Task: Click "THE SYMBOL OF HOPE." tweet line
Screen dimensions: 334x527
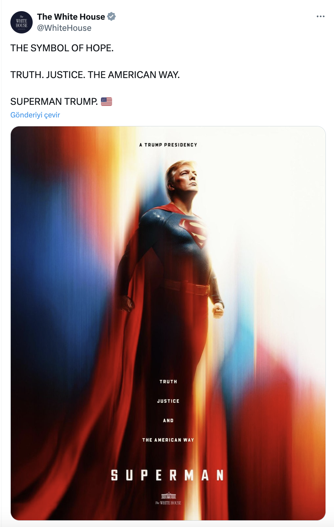Action: pos(62,48)
